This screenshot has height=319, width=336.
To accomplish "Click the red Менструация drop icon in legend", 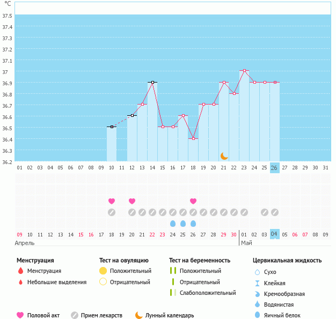I will coord(20,271).
